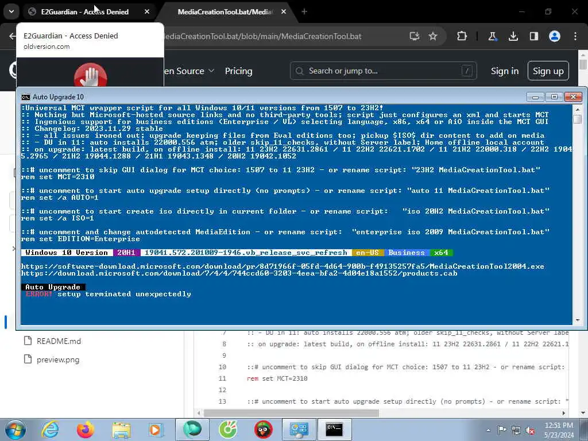Click the GitHub Sign in link
Viewport: 588px width, 441px height.
(505, 71)
